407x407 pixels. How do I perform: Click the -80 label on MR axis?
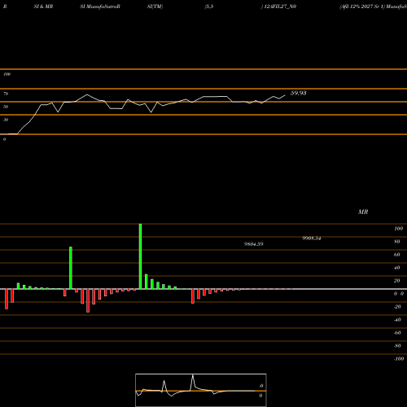pyautogui.click(x=397, y=346)
